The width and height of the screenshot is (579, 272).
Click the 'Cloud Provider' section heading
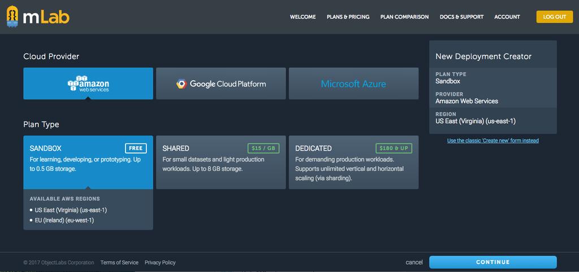click(51, 56)
